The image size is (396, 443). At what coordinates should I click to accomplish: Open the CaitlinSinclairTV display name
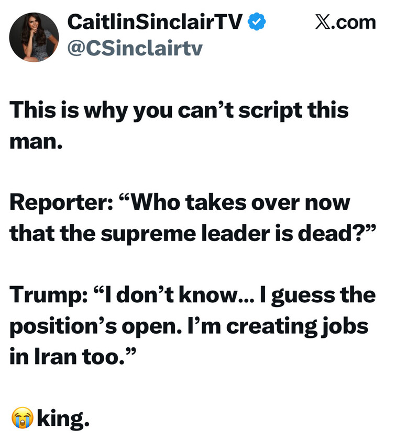pyautogui.click(x=156, y=22)
